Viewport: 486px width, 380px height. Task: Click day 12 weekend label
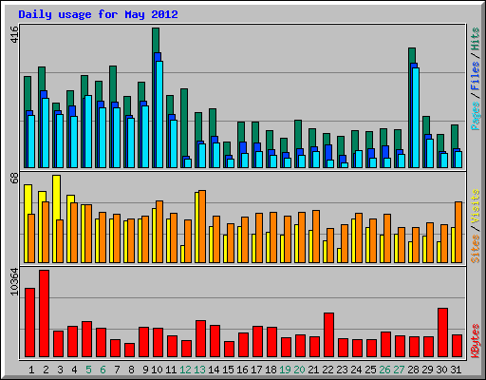tap(185, 370)
